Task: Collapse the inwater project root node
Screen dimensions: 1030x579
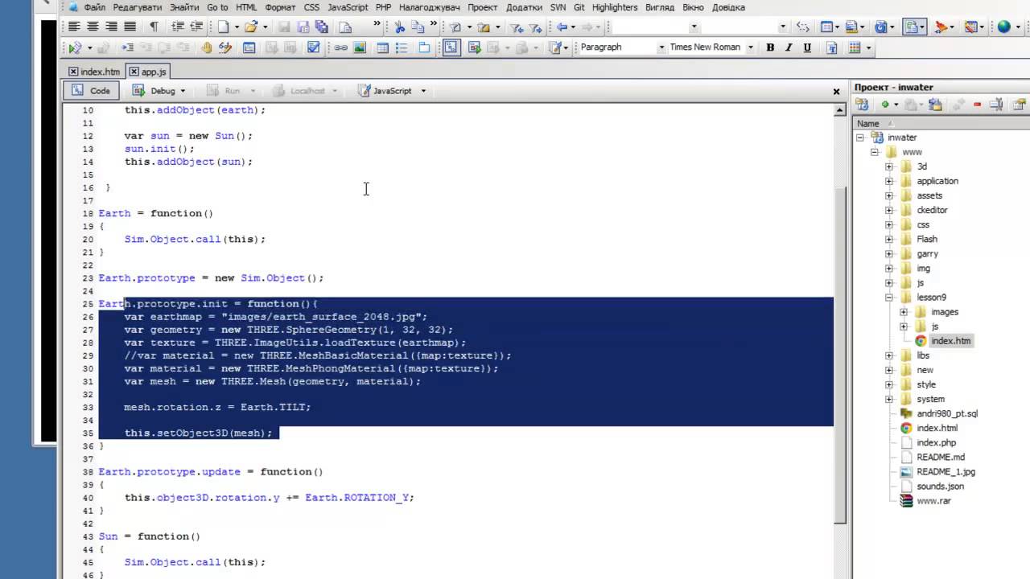Action: 859,138
